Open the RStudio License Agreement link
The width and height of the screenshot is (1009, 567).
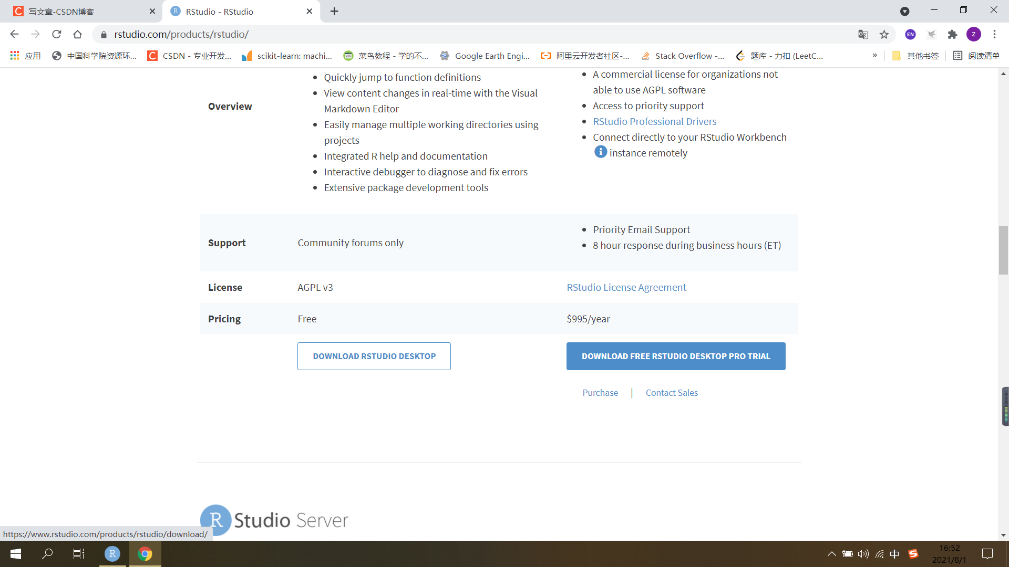pyautogui.click(x=626, y=287)
